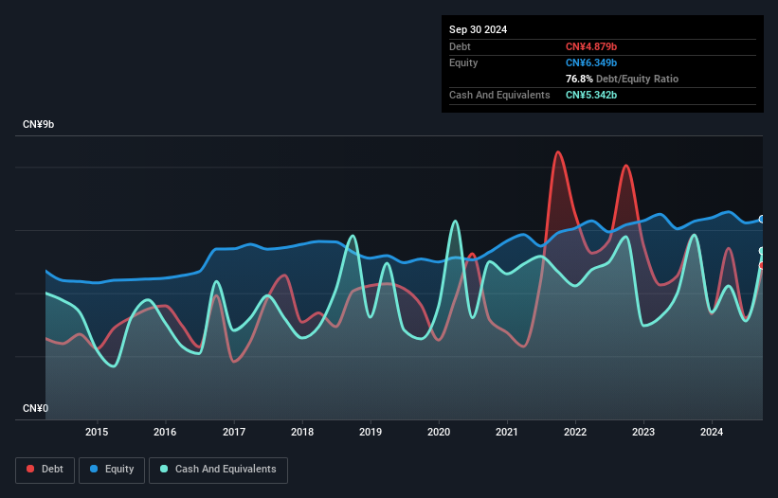Click the 2017 x-axis label

point(234,432)
